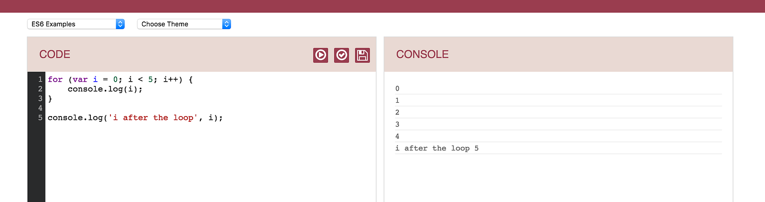
Task: Click line number 3 in the gutter
Action: (x=40, y=98)
